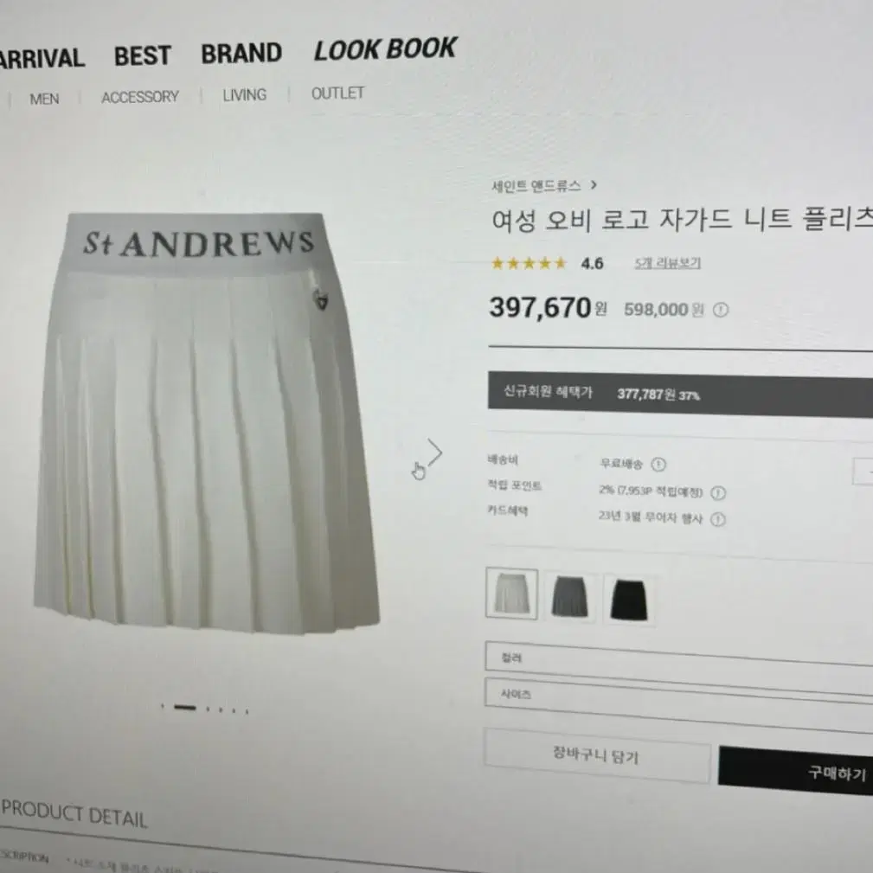Open info icon for 적립 포인트 row

click(x=718, y=492)
